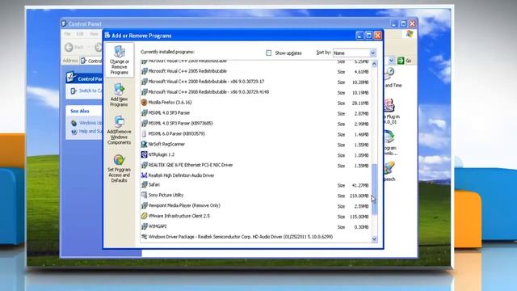Click the program list scroll up arrow
The width and height of the screenshot is (517, 291).
click(x=374, y=64)
